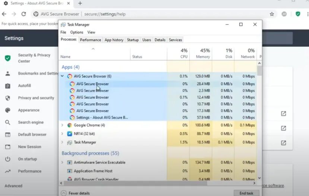The image size is (309, 196).
Task: Expand the Task Manager process row
Action: 62,142
